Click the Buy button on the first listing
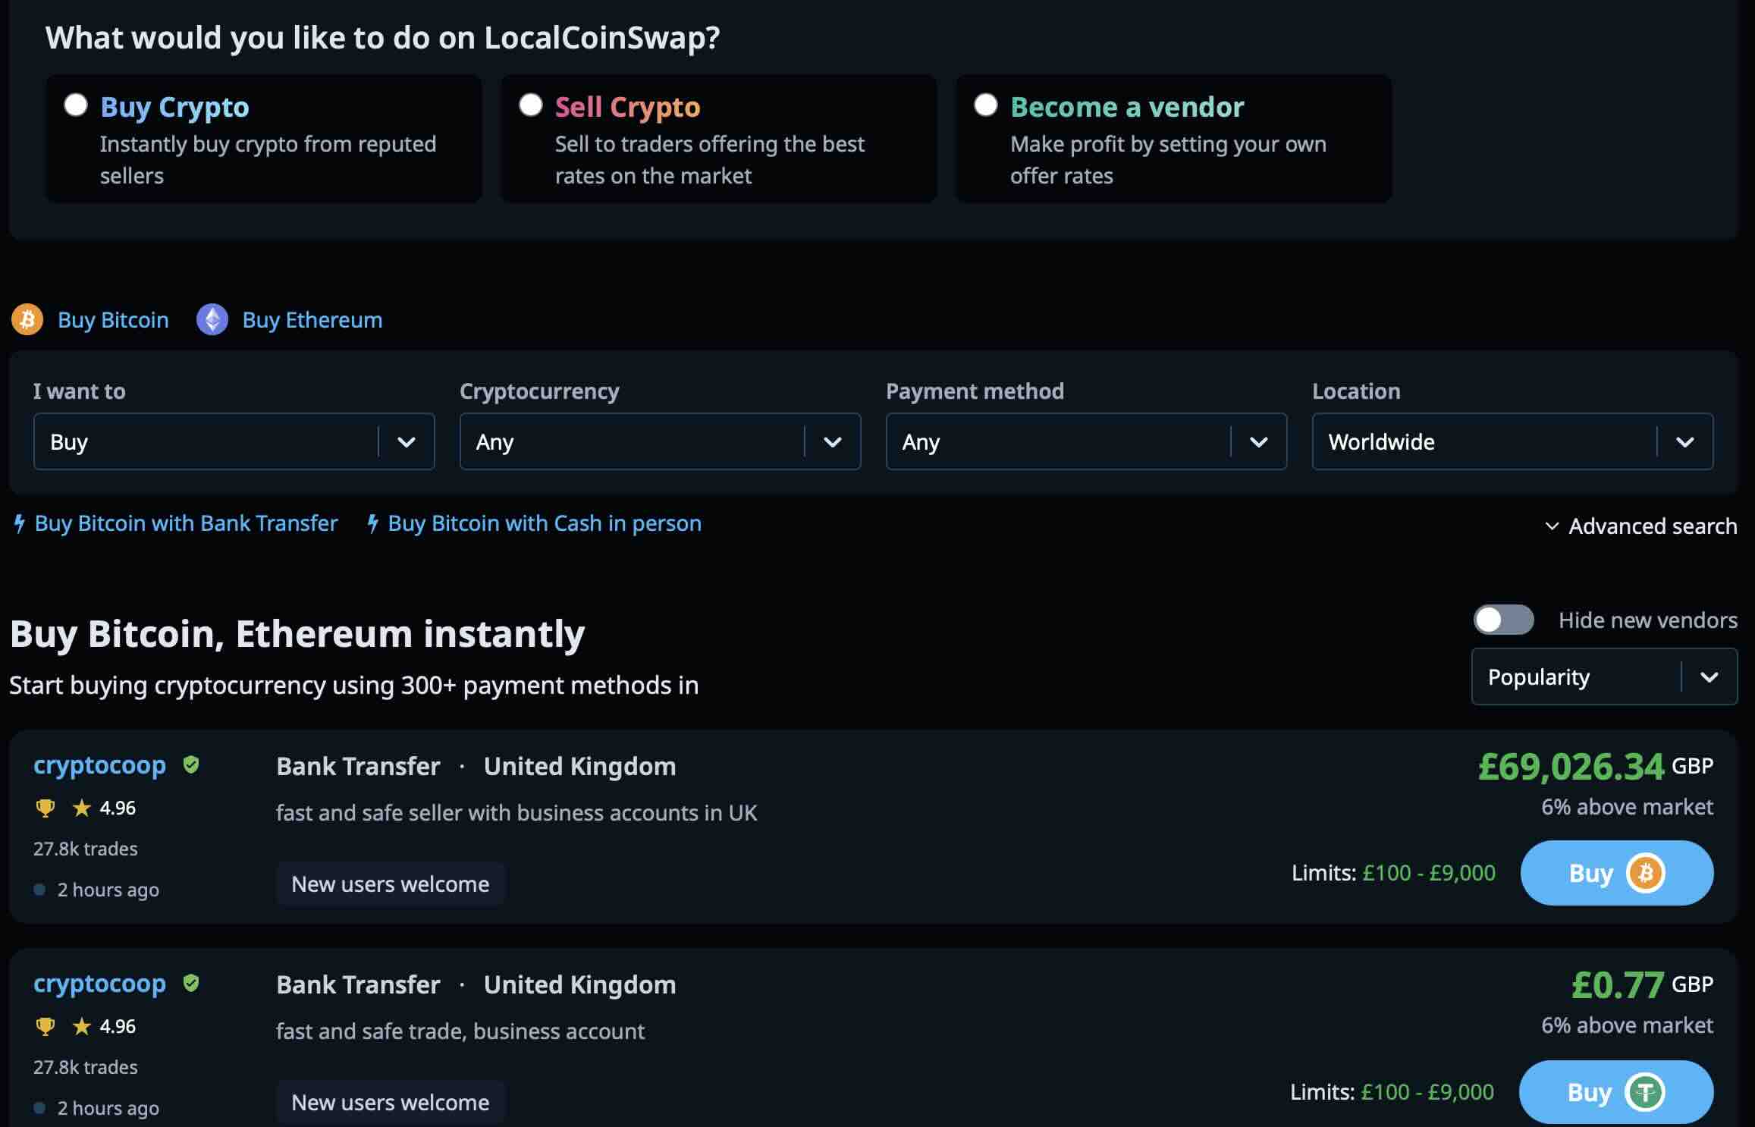 pyautogui.click(x=1615, y=872)
